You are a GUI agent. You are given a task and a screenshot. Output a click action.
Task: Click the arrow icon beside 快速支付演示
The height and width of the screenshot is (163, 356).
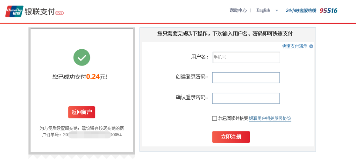[x=311, y=46]
